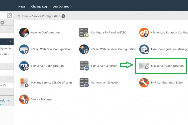Open Manage Service SSL Certificates link
The width and height of the screenshot is (188, 125).
pos(52,82)
